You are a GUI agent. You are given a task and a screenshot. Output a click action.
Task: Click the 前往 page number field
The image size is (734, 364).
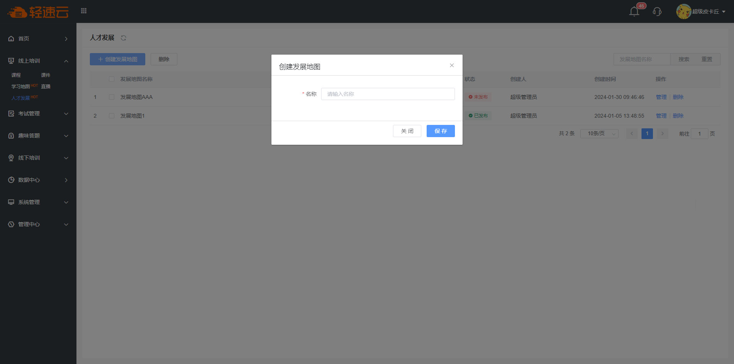coord(700,134)
